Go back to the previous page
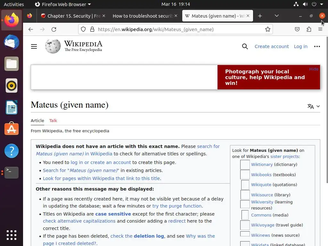Screen dimensions: 328x246 click(x=31, y=29)
